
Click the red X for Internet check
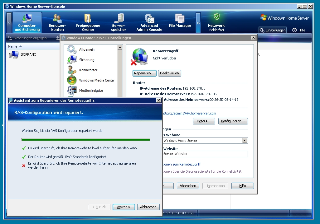coord(24,166)
